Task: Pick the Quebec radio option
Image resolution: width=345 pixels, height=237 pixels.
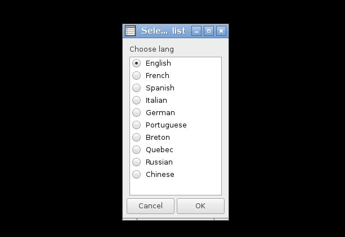Action: coord(136,149)
